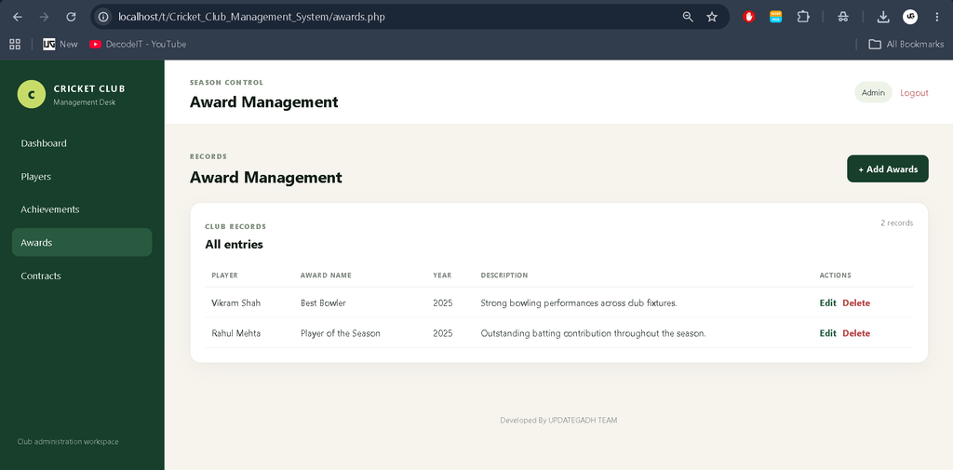
Task: Click the Description column header
Action: [504, 275]
